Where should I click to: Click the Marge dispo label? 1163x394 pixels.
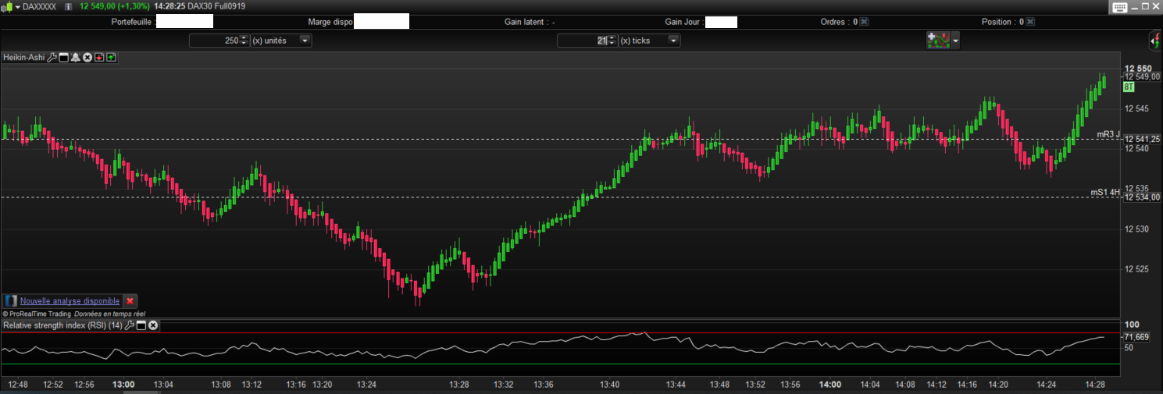pos(330,22)
